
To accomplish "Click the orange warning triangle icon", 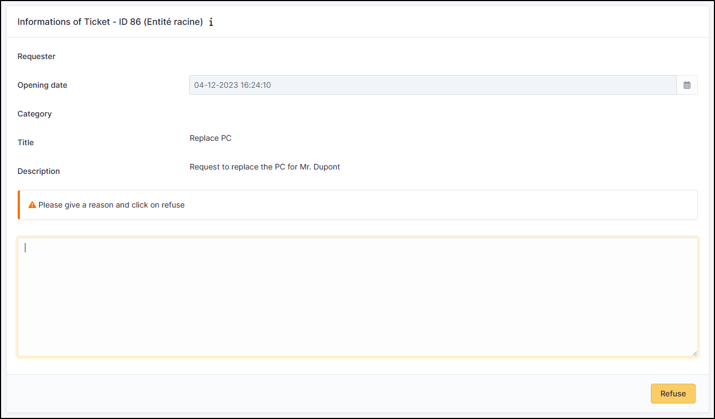I will tap(32, 205).
